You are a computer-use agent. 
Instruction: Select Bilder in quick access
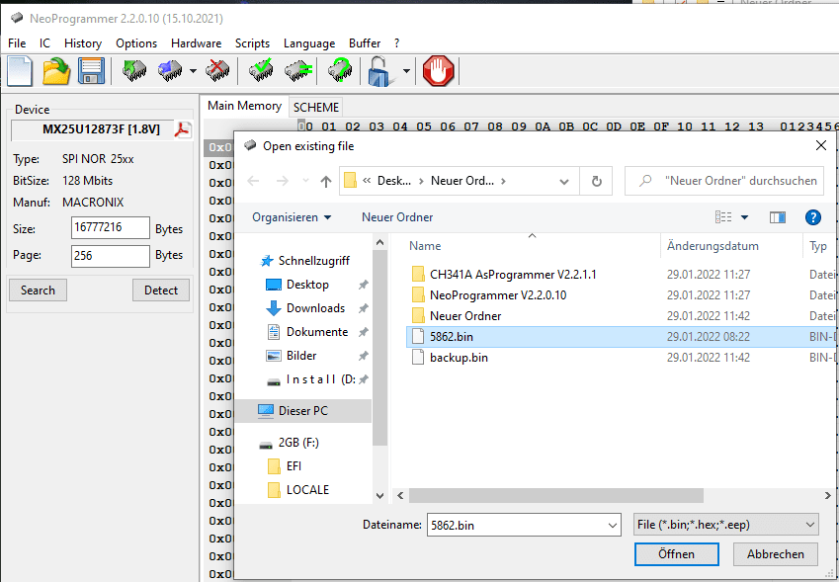[x=301, y=355]
